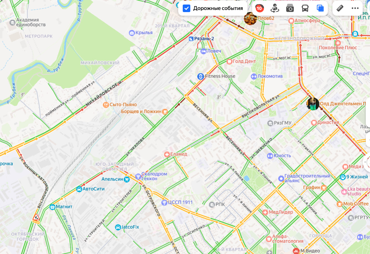Open the Еламед medical place label
This screenshot has width=370, height=254.
(x=179, y=154)
